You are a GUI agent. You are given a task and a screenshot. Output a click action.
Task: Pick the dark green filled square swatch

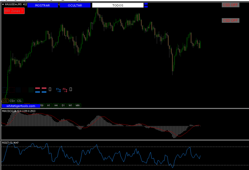[31, 90]
